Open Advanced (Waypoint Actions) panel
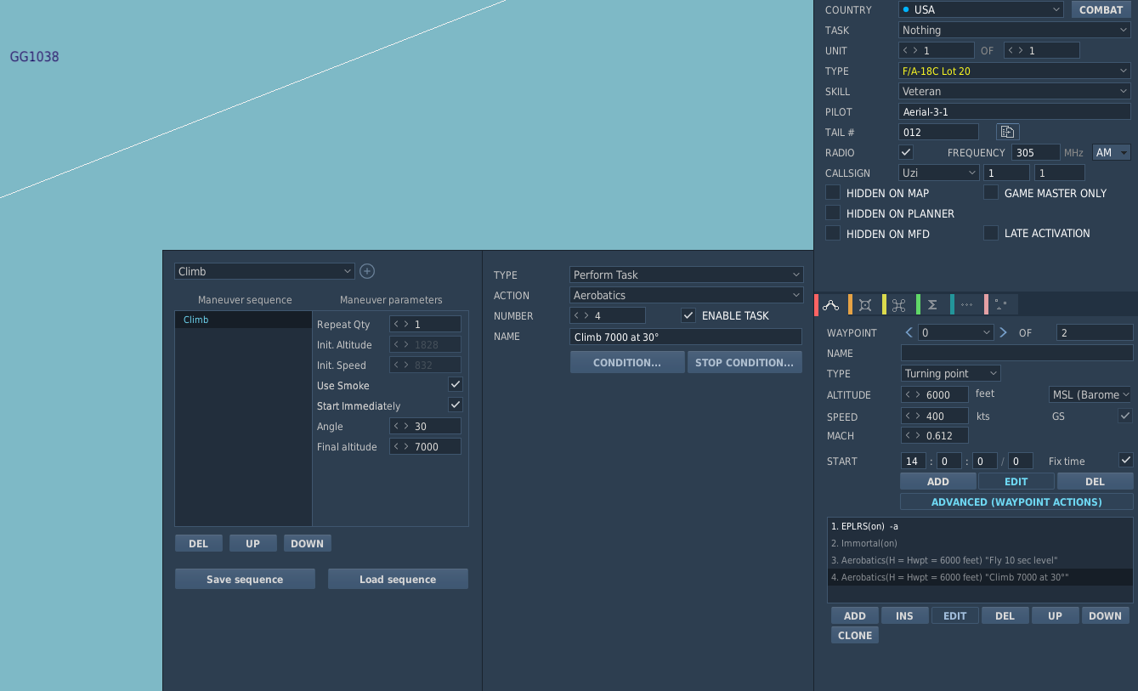 pos(1016,501)
